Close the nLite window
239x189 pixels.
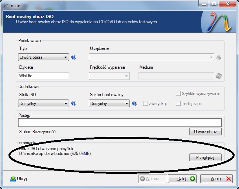[x=228, y=4]
